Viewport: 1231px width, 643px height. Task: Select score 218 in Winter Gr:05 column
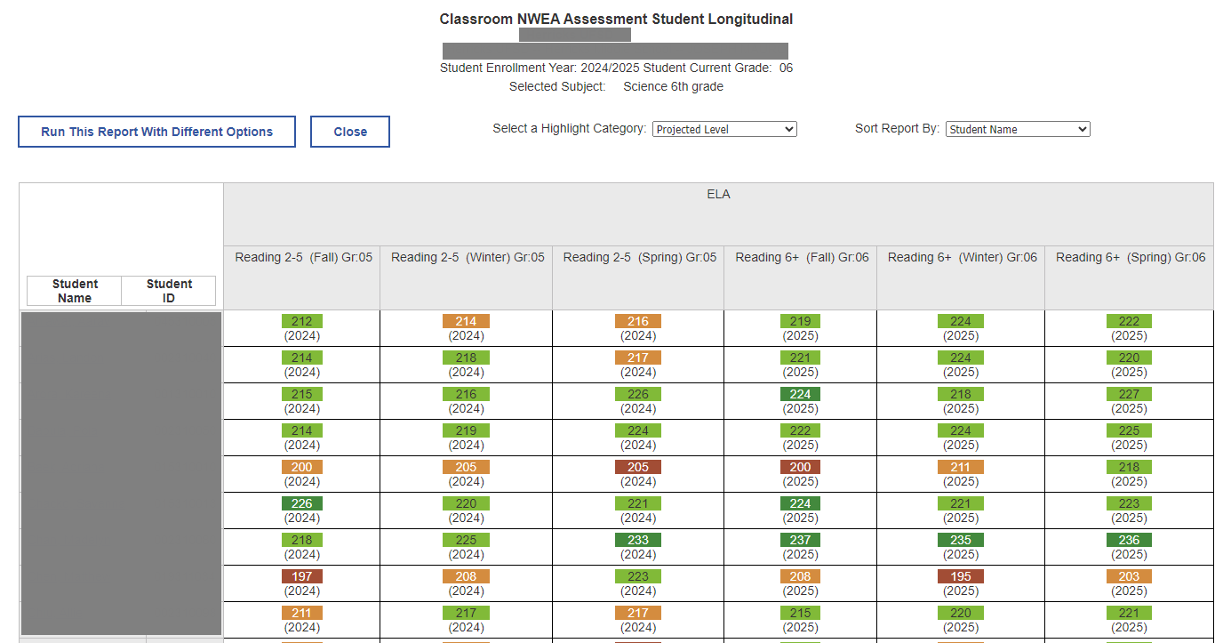466,358
